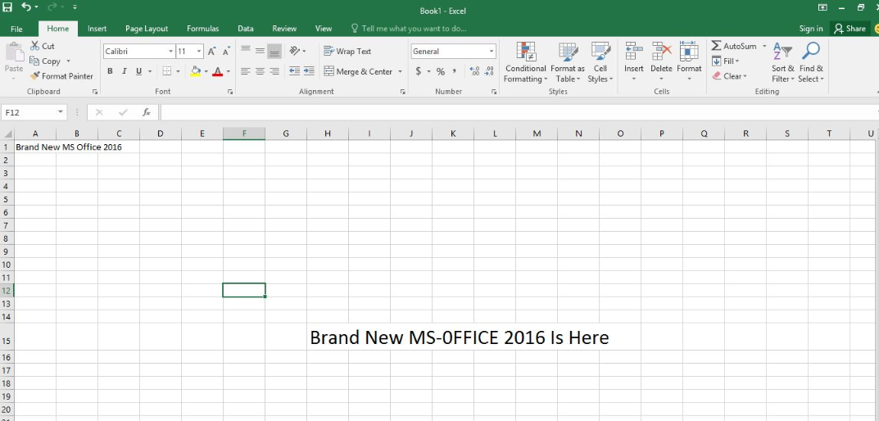Open the General number format dropdown
879x421 pixels.
tap(492, 51)
